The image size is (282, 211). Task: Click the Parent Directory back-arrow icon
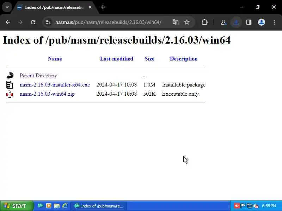tap(10, 76)
